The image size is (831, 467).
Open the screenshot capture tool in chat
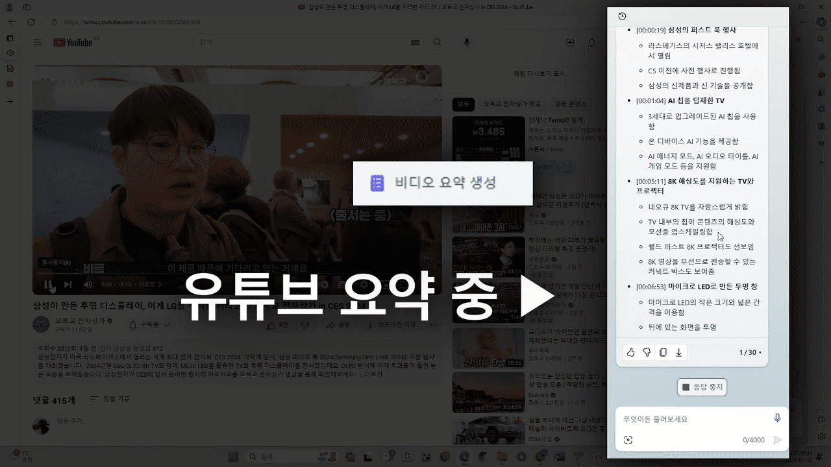tap(628, 439)
